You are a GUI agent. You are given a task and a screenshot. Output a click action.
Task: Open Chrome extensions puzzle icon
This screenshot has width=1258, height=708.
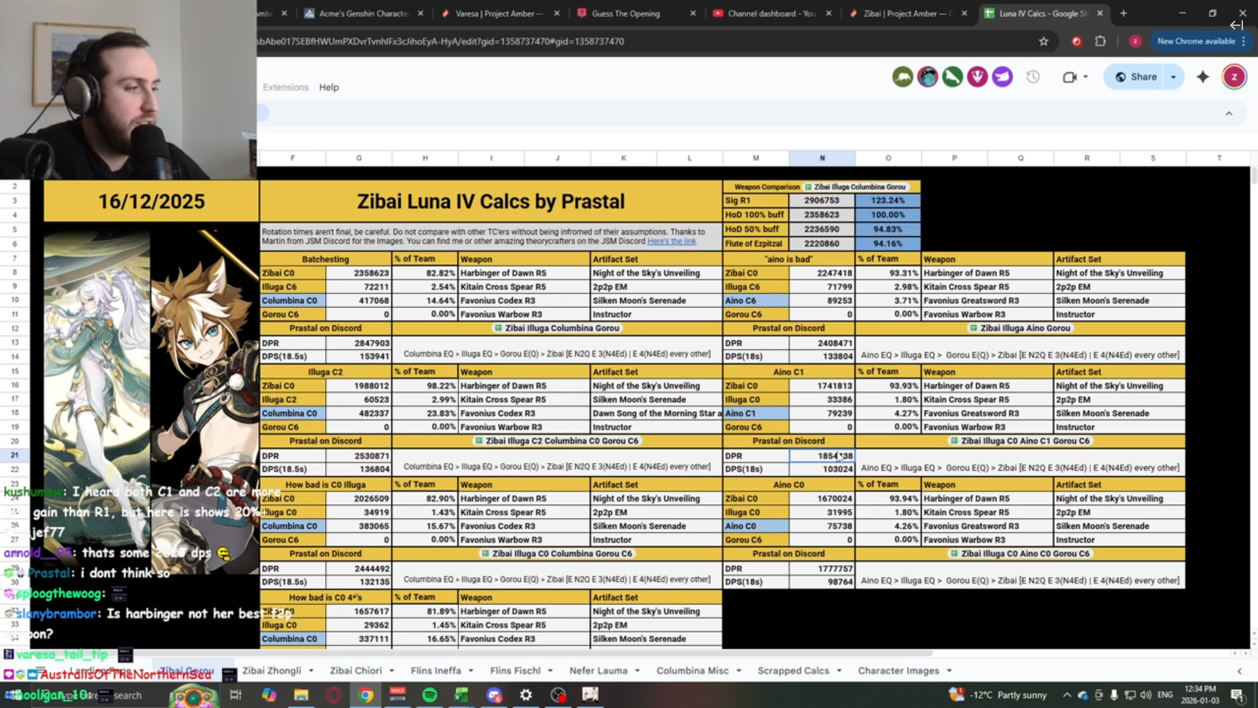coord(1101,41)
